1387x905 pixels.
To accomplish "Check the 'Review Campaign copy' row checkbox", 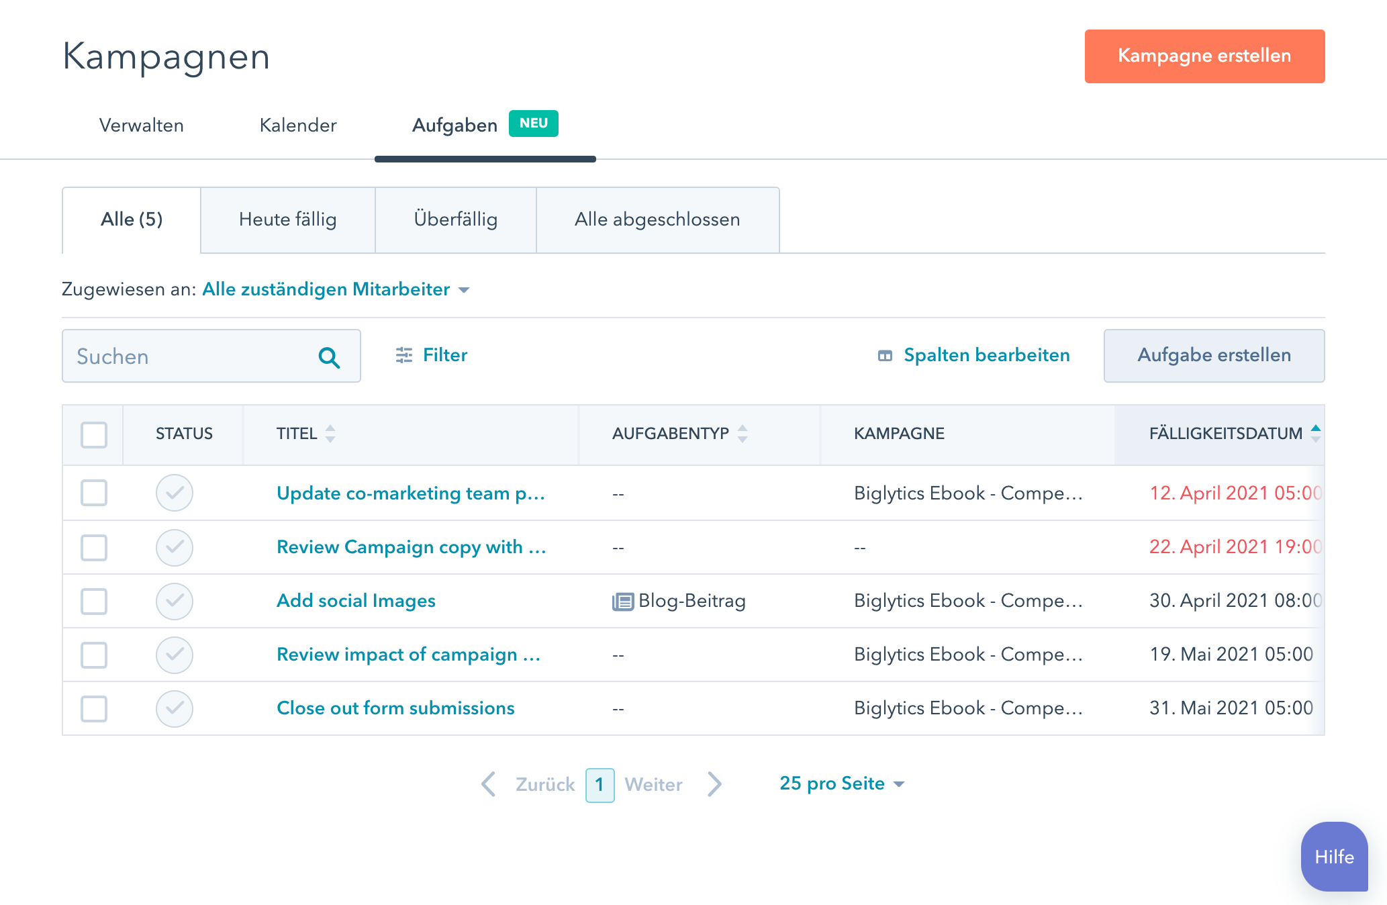I will click(94, 547).
